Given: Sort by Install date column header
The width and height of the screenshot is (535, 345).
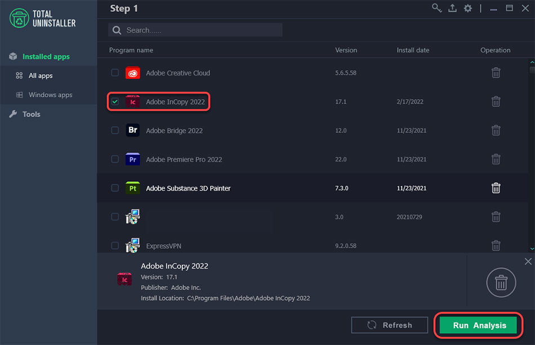Looking at the screenshot, I should point(413,50).
